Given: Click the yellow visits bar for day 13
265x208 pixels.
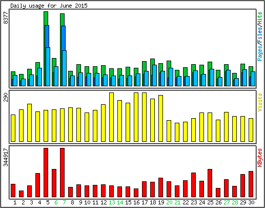Looking at the screenshot, I should (111, 117).
